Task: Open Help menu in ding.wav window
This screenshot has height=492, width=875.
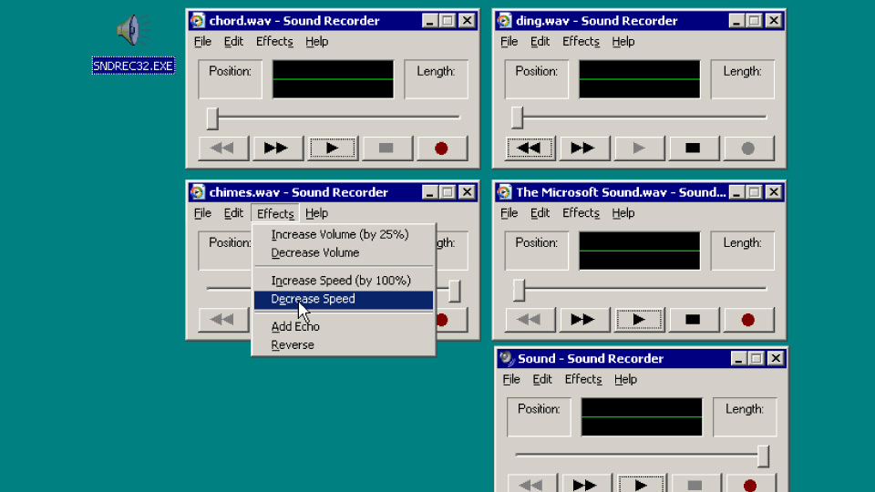Action: [x=623, y=42]
